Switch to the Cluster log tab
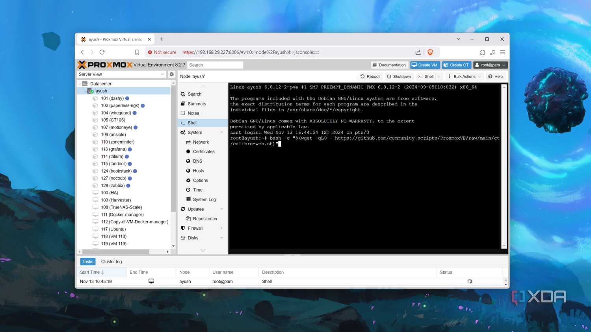This screenshot has height=332, width=591. 112,262
